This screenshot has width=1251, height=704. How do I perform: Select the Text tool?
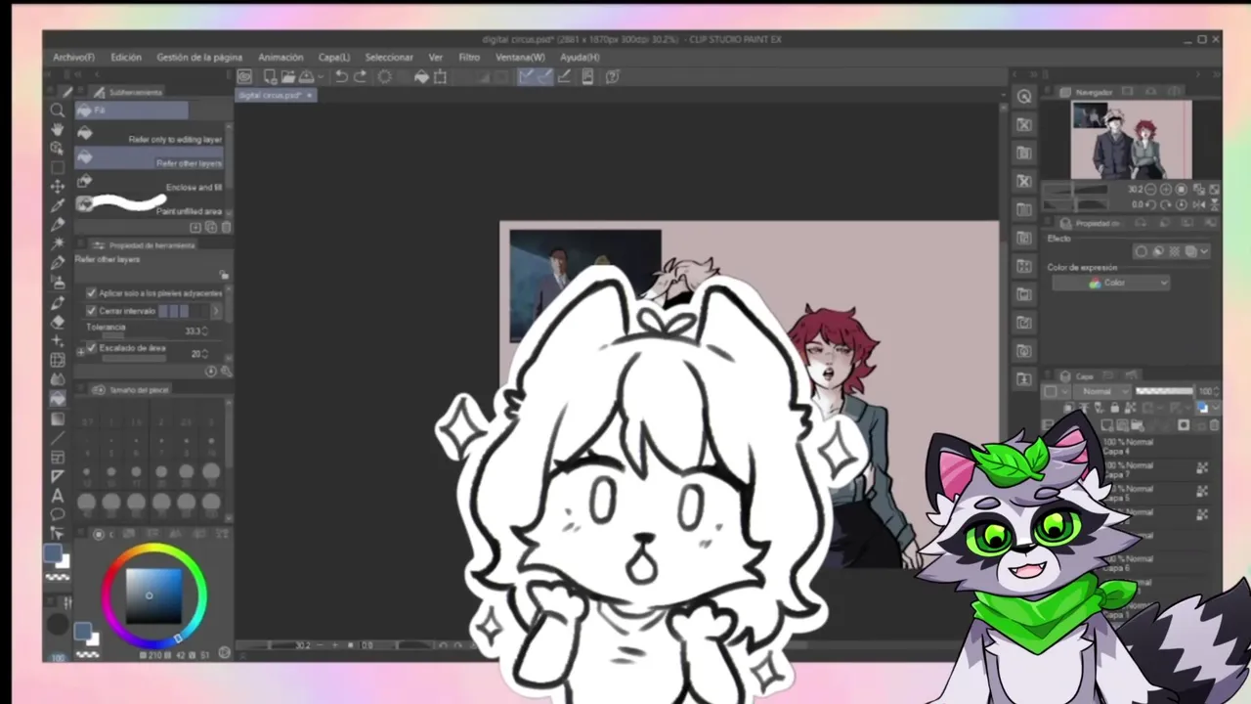pos(58,495)
